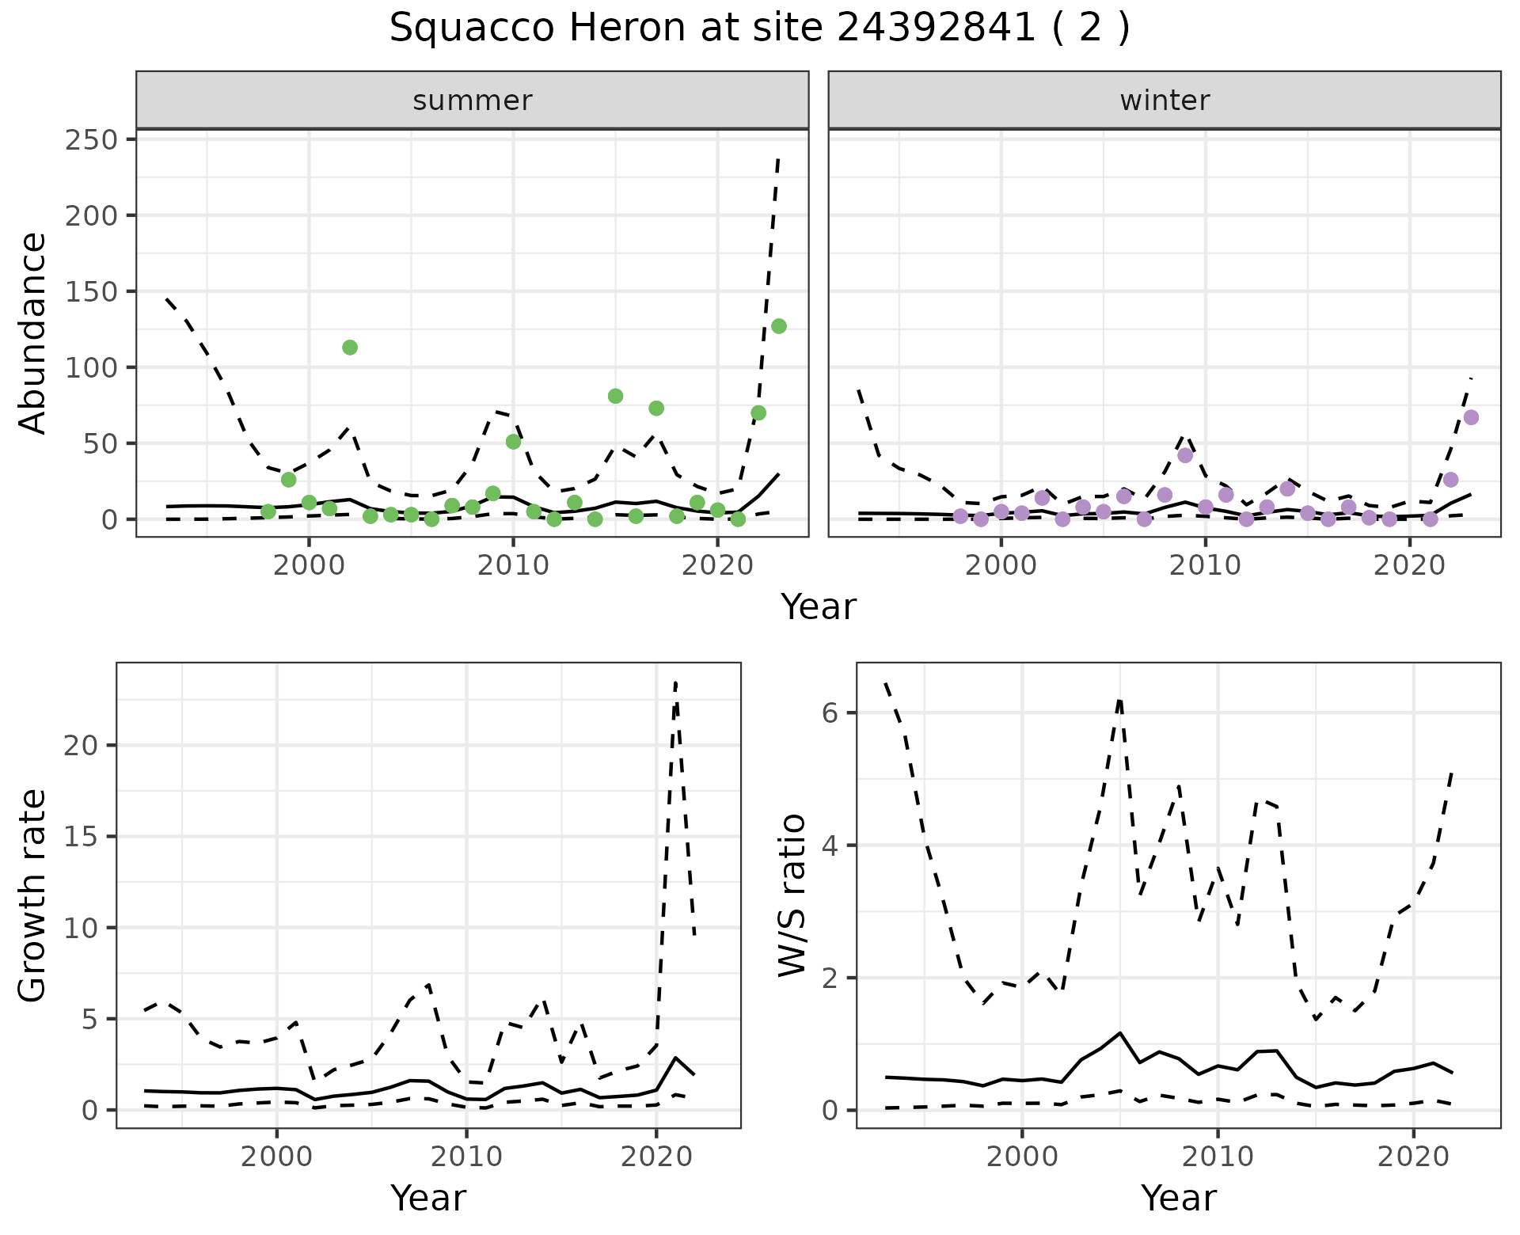Click the Abundance y-axis label

point(33,332)
